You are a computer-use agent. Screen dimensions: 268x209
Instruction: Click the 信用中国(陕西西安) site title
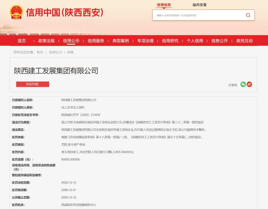[65, 12]
